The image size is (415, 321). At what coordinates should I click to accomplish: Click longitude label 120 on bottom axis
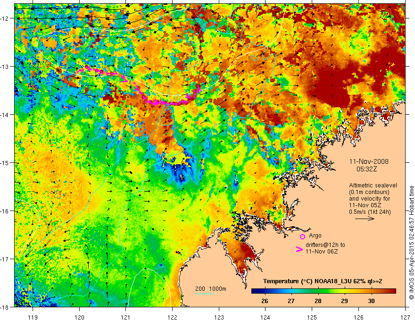(x=79, y=317)
